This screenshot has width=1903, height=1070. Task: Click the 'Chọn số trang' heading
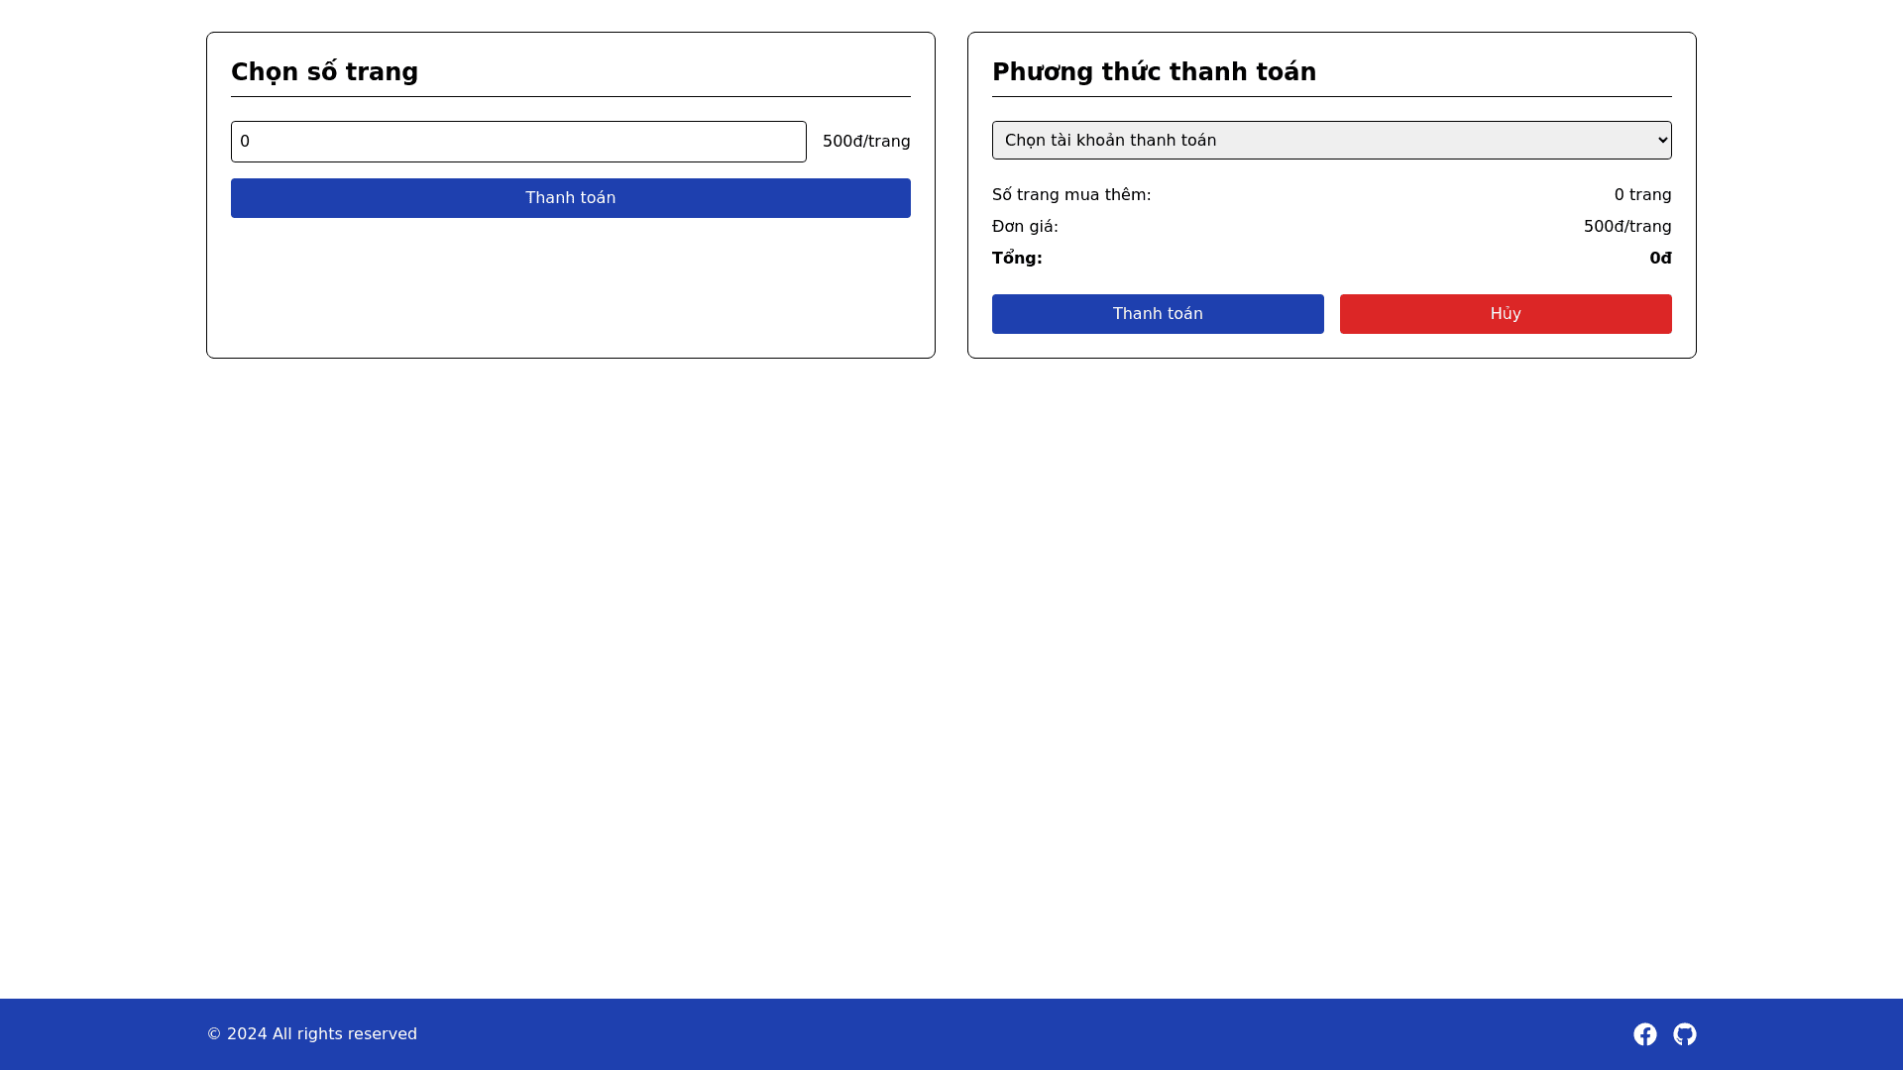(324, 72)
